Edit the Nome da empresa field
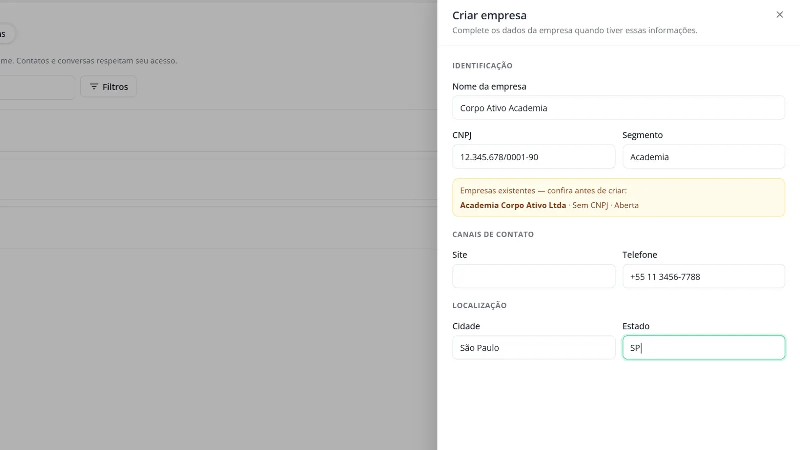Screen dimensions: 800x450 pyautogui.click(x=618, y=108)
